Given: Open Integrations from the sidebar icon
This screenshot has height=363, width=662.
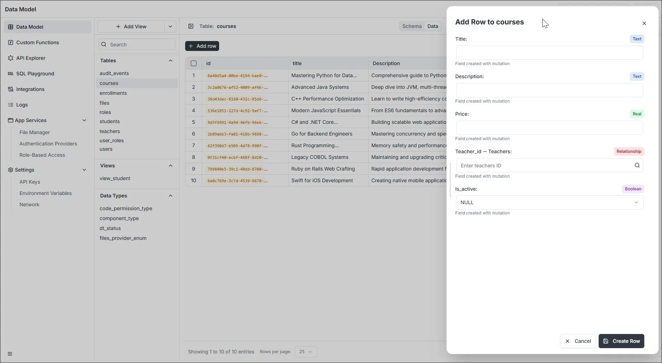Looking at the screenshot, I should pyautogui.click(x=11, y=89).
